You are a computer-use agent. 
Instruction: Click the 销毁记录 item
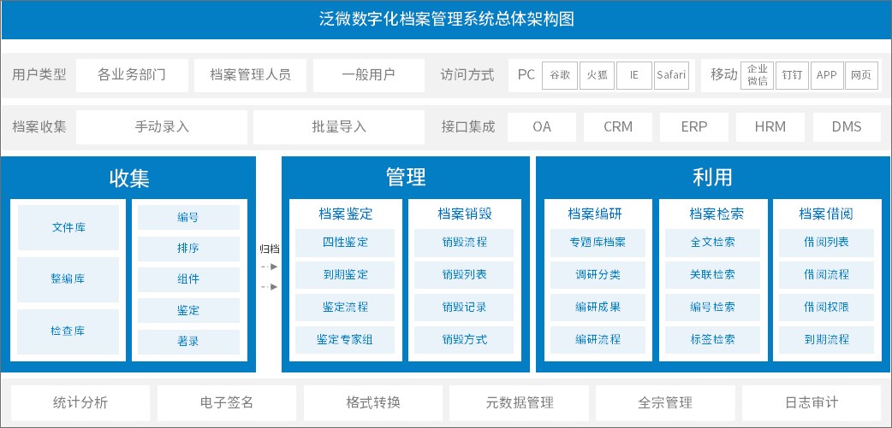click(464, 307)
